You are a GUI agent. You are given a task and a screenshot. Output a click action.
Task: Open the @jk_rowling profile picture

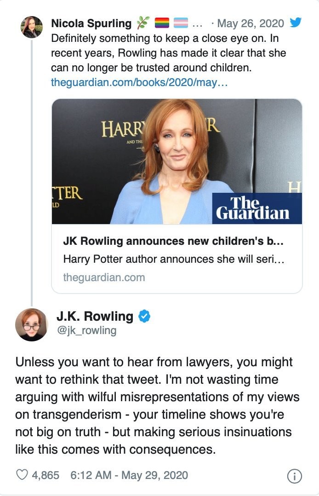pyautogui.click(x=31, y=324)
